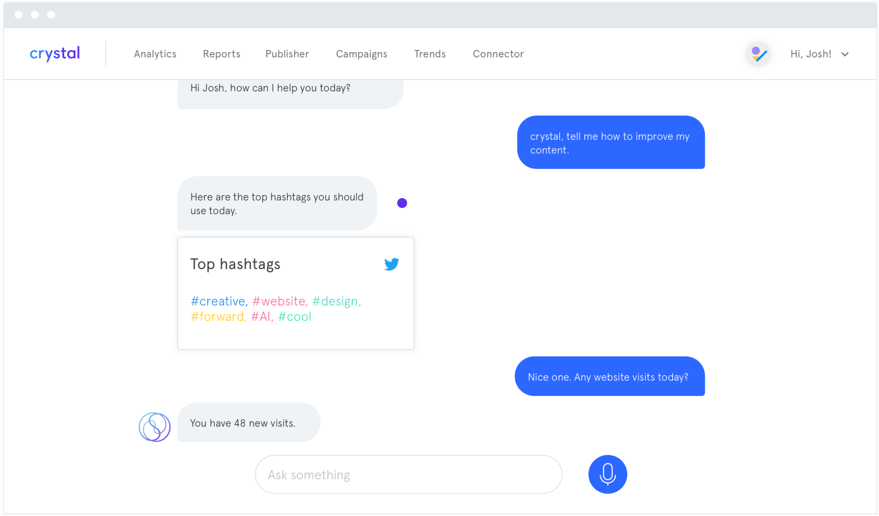The width and height of the screenshot is (879, 516).
Task: Expand the Hi, Josh! account dropdown
Action: [845, 54]
